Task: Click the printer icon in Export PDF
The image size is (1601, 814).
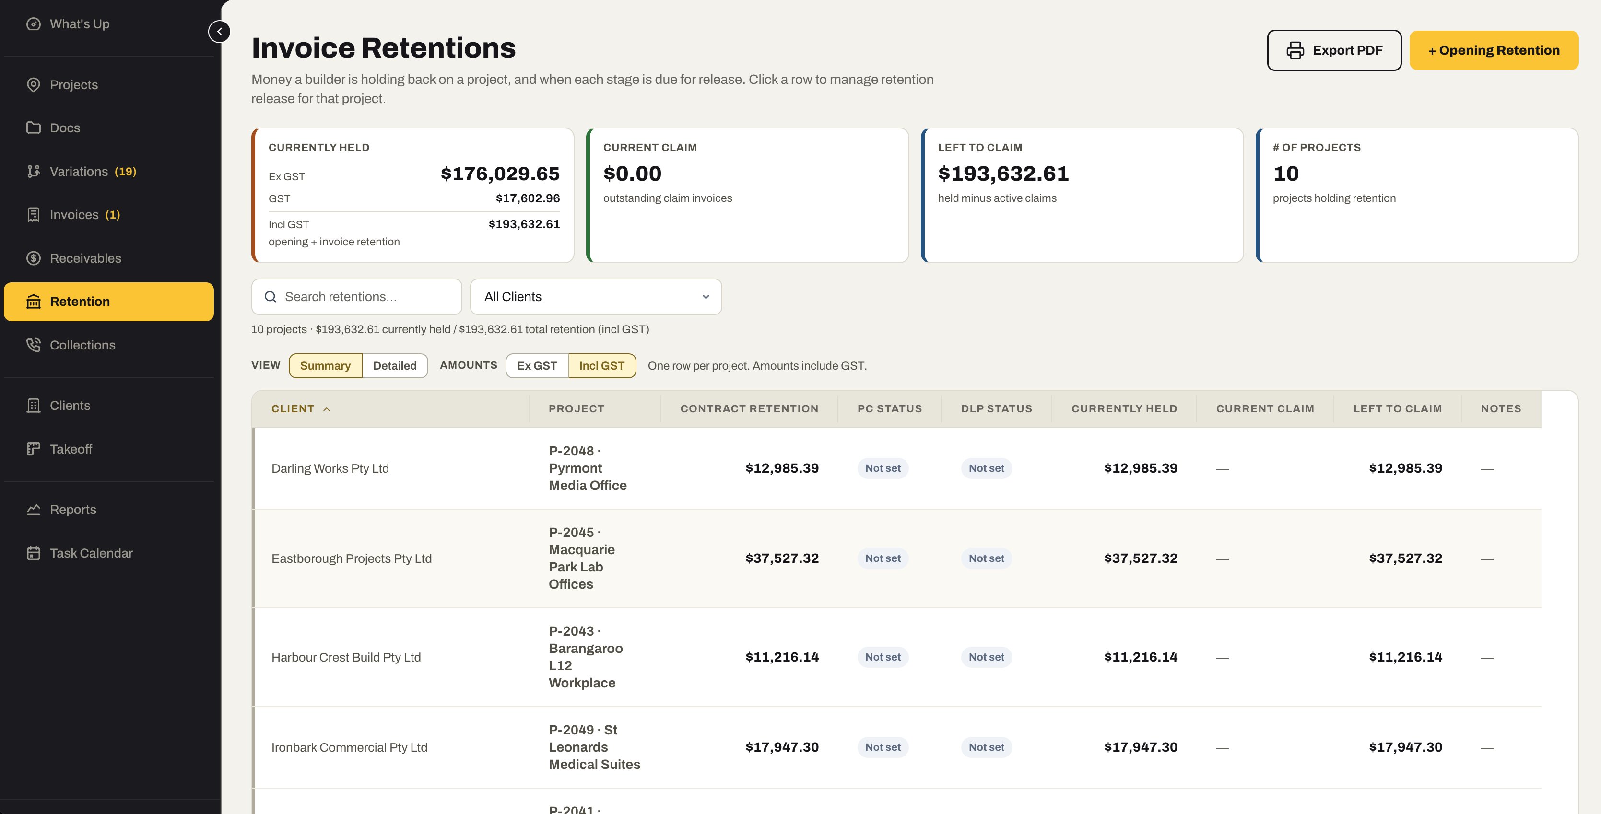Action: pos(1295,50)
